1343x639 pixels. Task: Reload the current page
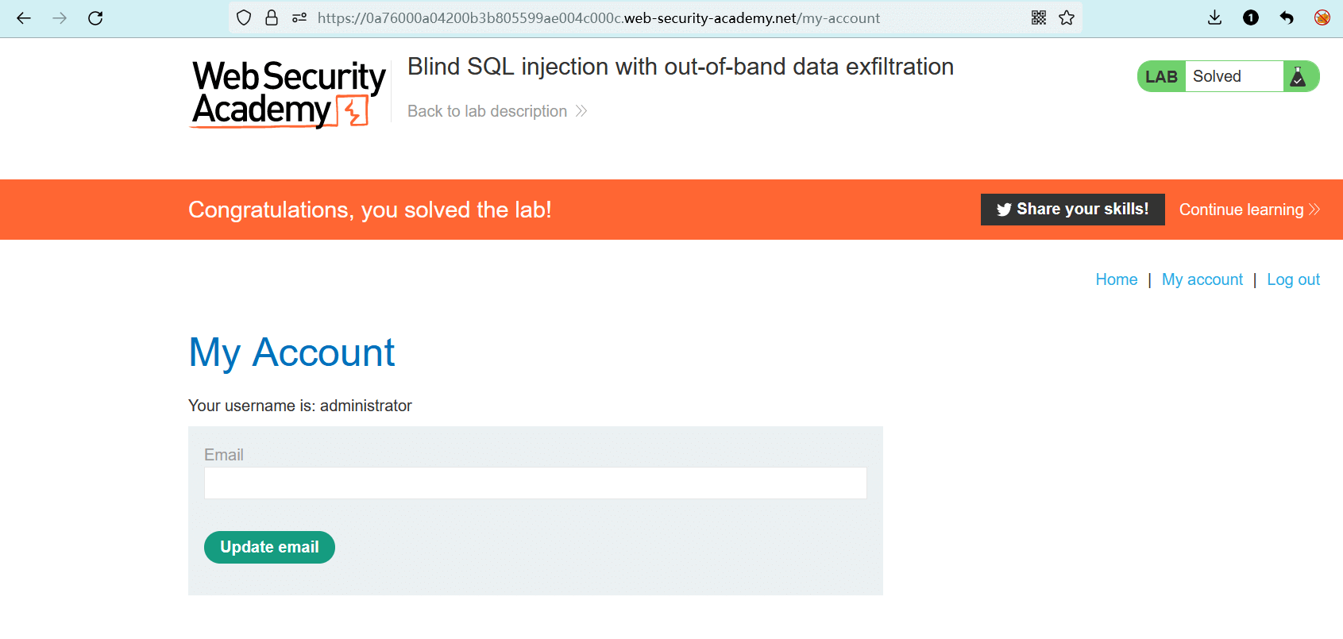pos(95,18)
